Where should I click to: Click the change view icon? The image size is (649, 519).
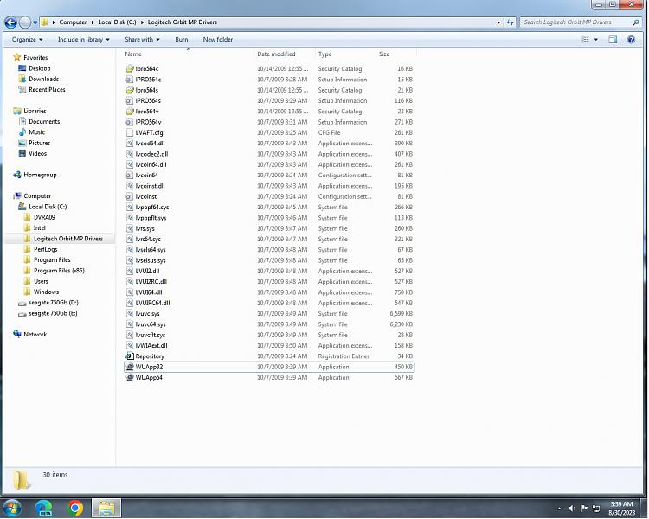(585, 39)
